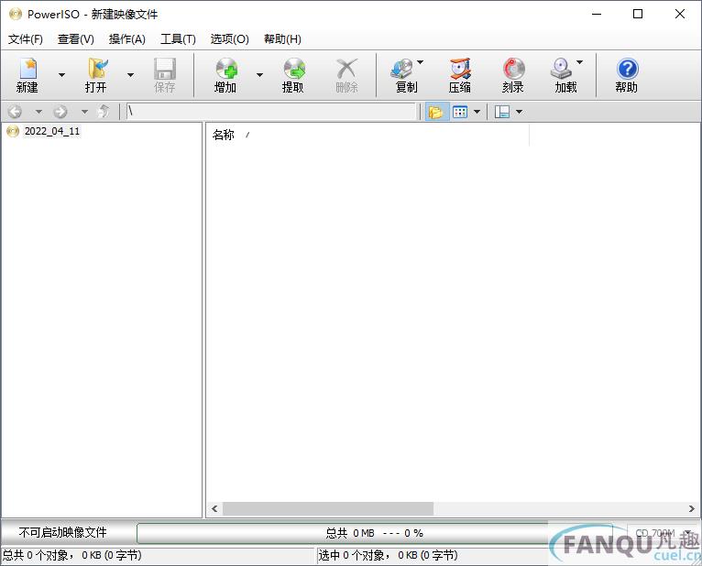Open the 选项(O) menu
The image size is (702, 566).
pos(230,39)
